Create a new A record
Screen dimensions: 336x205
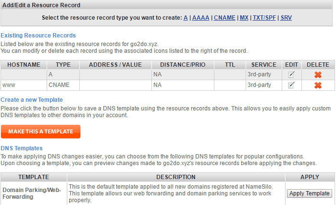tap(186, 18)
